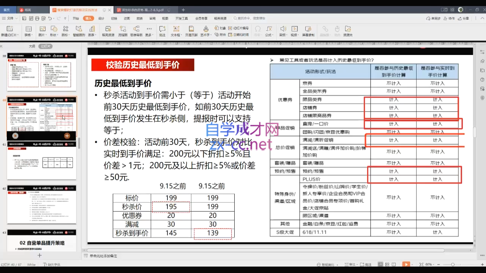Screen dimensions: 486x273
Task: Click the horizontal scrollbar below the slide
Action: click(x=266, y=250)
